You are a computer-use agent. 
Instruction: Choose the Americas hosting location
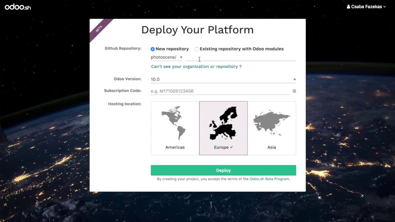[x=175, y=128]
